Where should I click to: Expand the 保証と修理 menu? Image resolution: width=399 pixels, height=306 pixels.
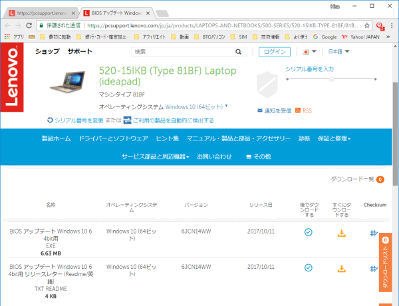coord(334,138)
